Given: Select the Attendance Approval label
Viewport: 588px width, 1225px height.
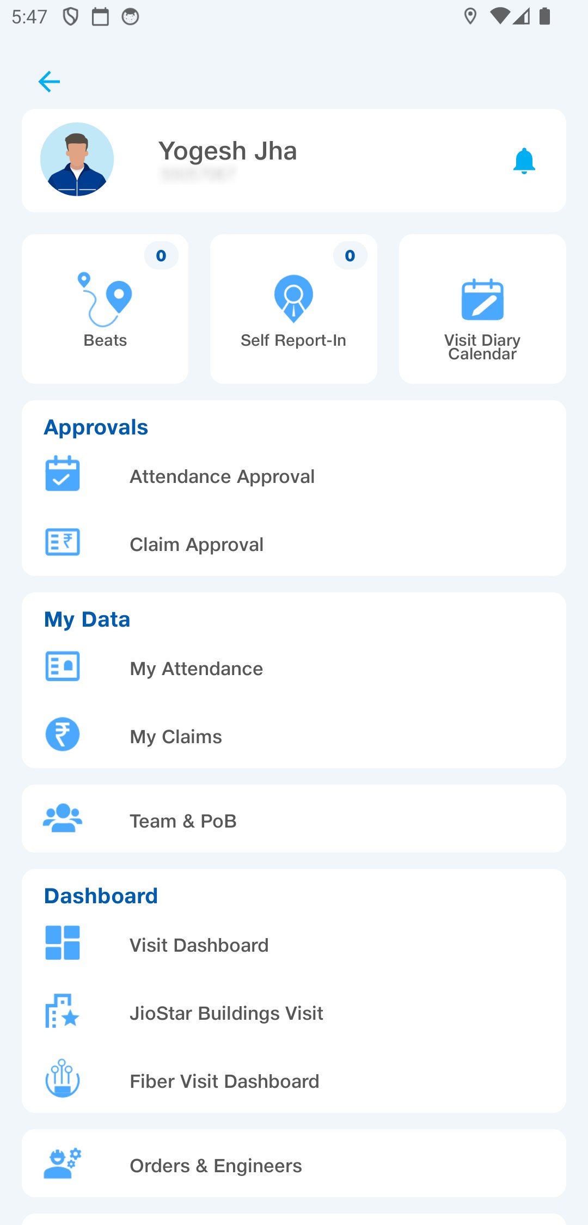Looking at the screenshot, I should point(222,476).
